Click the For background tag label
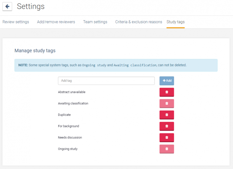The width and height of the screenshot is (233, 169). point(68,126)
